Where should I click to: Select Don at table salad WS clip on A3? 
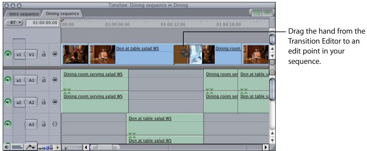click(x=165, y=124)
